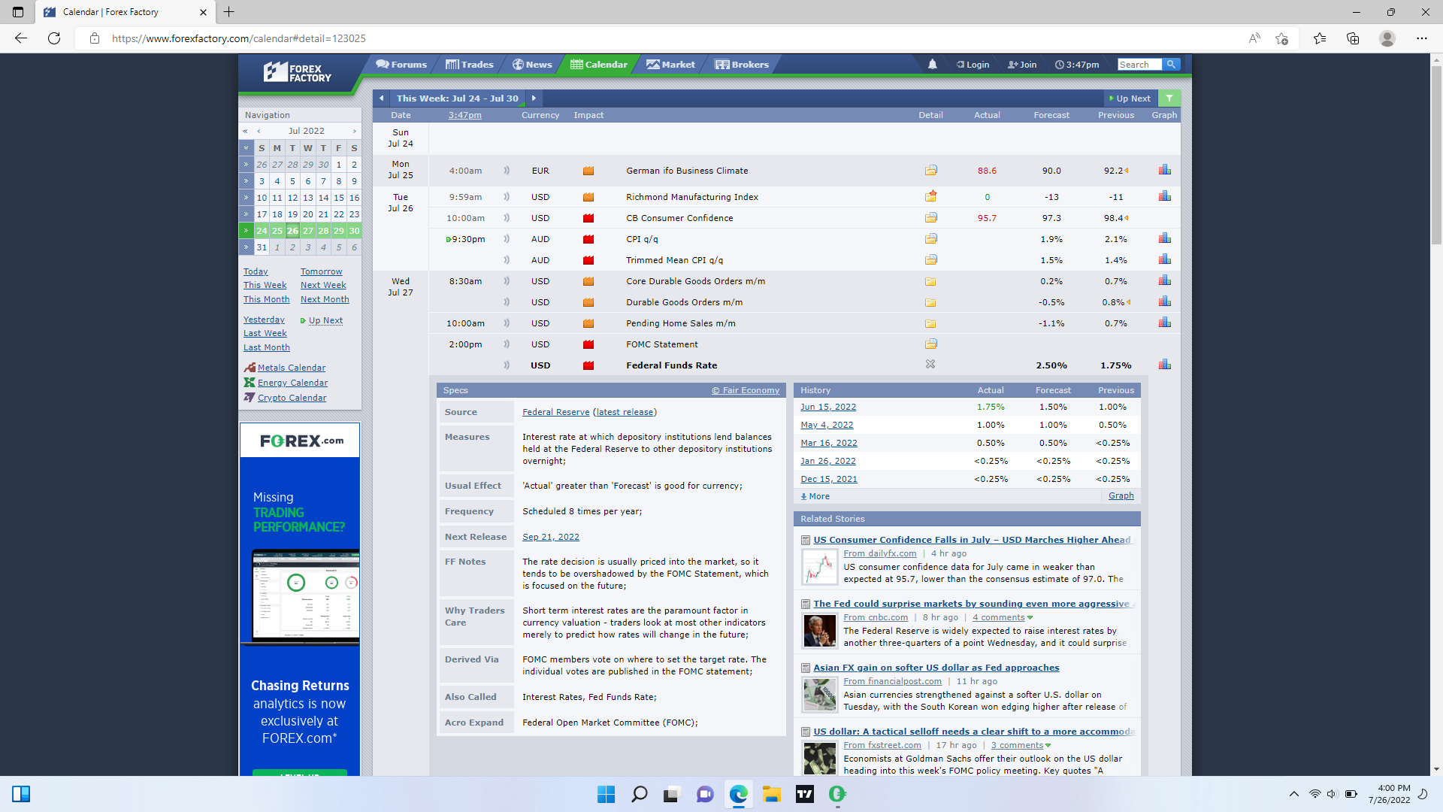Click inside the site Search field
Image resolution: width=1443 pixels, height=812 pixels.
click(1138, 65)
